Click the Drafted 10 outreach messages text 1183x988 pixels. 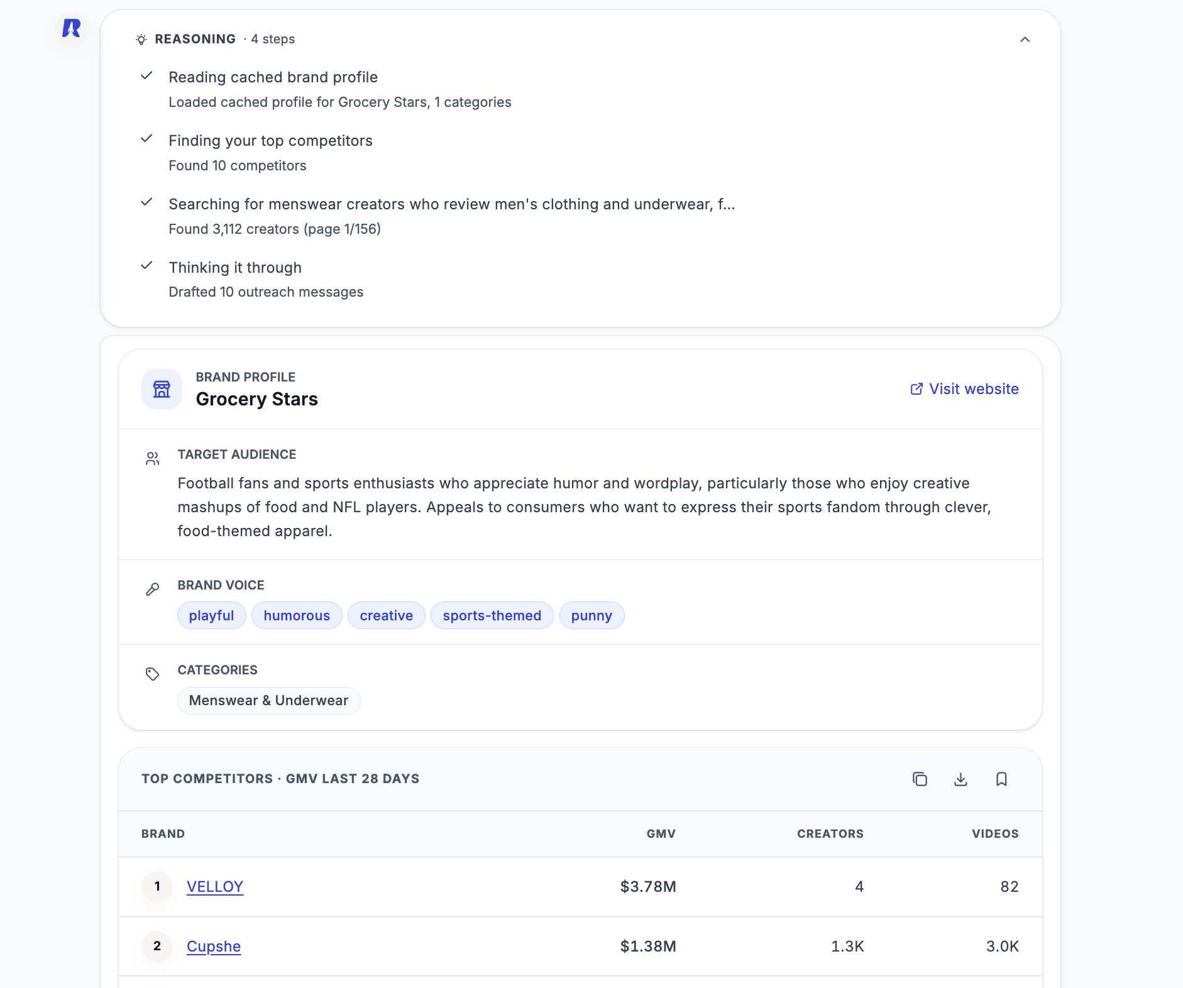click(x=266, y=292)
